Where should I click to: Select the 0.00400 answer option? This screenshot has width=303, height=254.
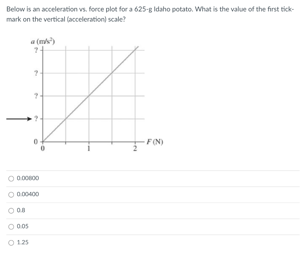coord(11,194)
